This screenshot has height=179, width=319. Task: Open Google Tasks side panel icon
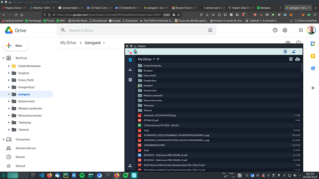coord(313,68)
